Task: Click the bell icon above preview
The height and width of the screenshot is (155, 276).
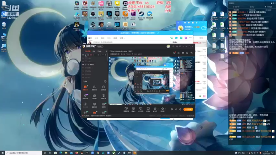Action: coord(187,53)
